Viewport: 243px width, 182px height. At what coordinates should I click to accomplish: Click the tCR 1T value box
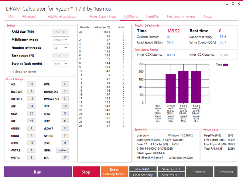tap(65, 158)
